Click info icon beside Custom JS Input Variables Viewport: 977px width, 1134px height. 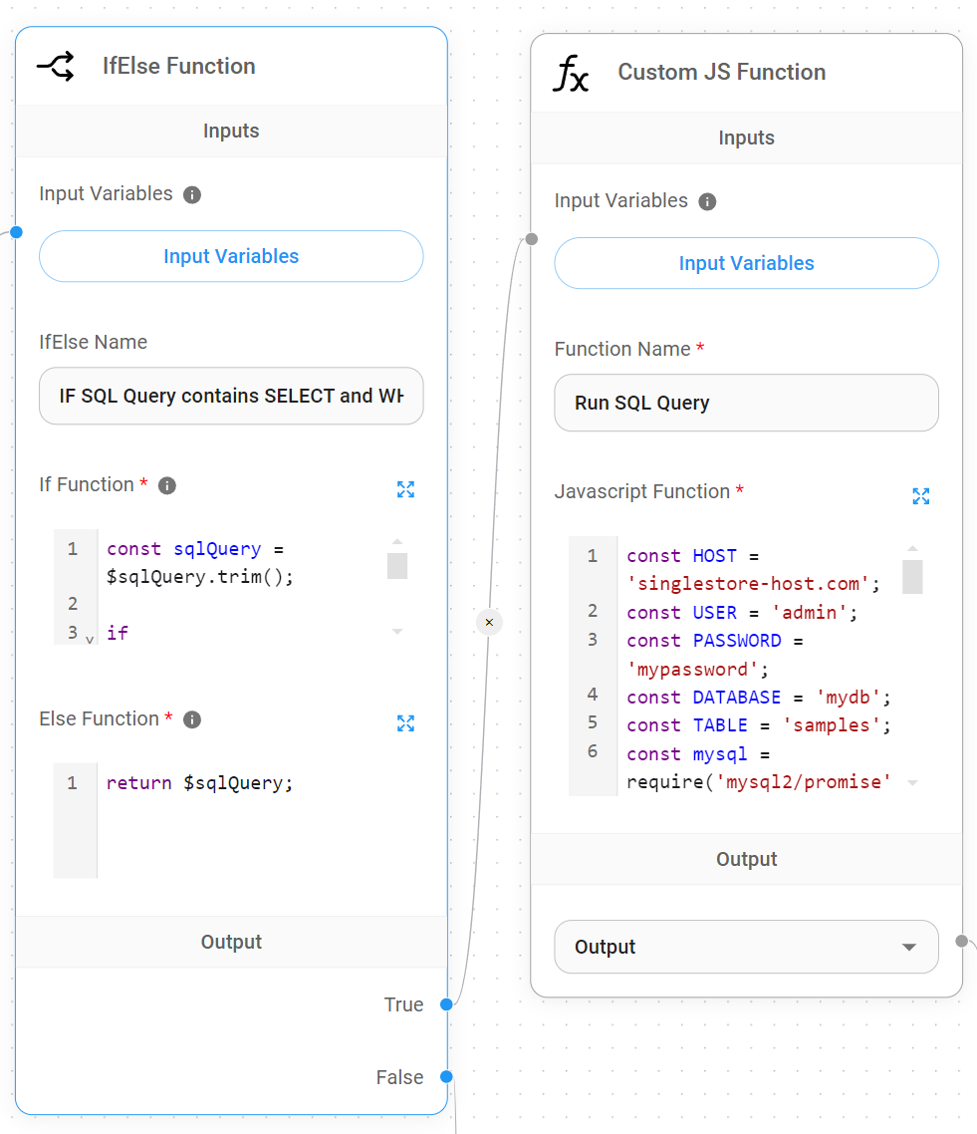click(707, 201)
